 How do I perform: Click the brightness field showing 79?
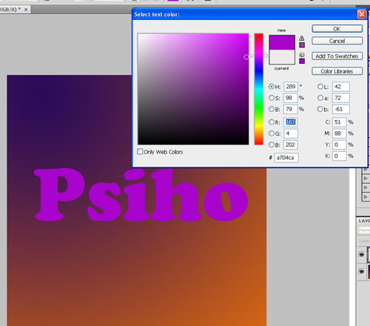pyautogui.click(x=291, y=109)
